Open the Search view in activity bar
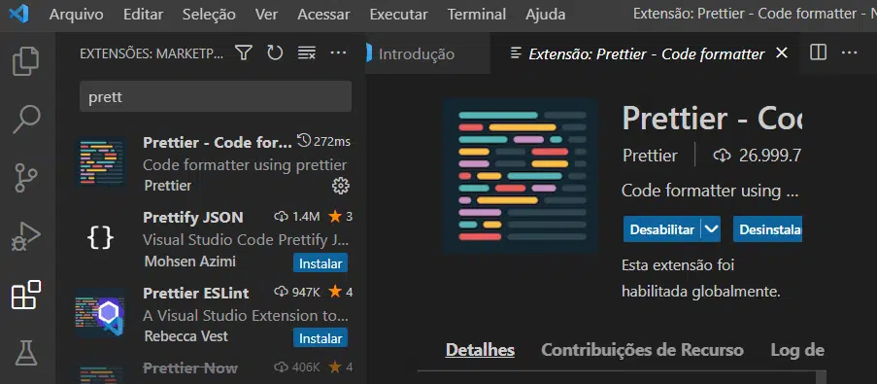The image size is (877, 384). [x=26, y=120]
